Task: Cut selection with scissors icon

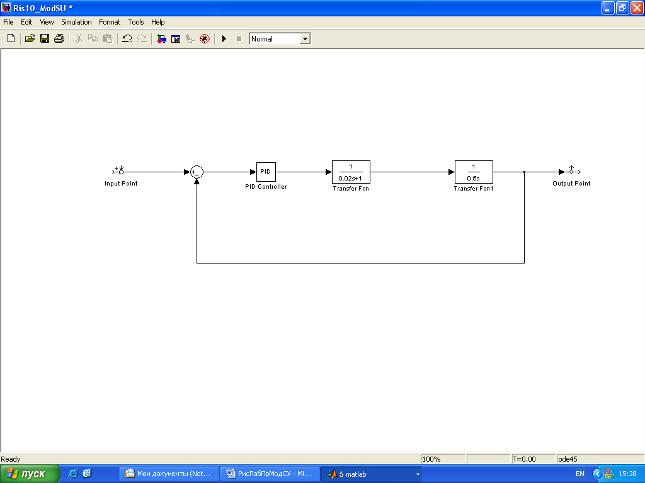Action: 79,38
